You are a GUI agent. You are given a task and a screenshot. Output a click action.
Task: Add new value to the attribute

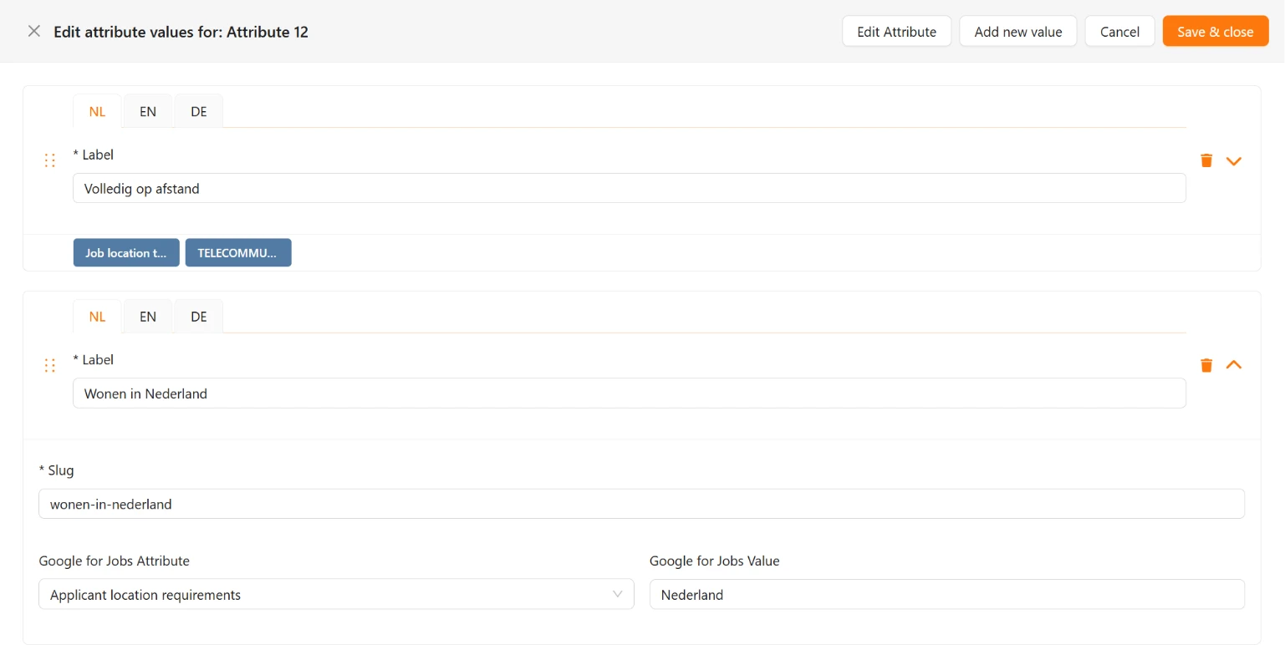tap(1018, 32)
